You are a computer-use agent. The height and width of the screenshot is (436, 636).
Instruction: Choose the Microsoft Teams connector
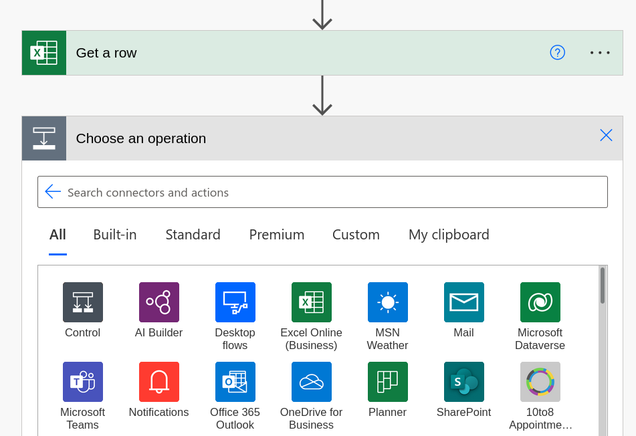83,382
